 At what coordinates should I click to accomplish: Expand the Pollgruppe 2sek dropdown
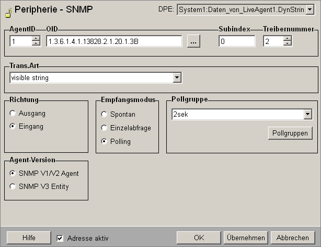click(307, 115)
